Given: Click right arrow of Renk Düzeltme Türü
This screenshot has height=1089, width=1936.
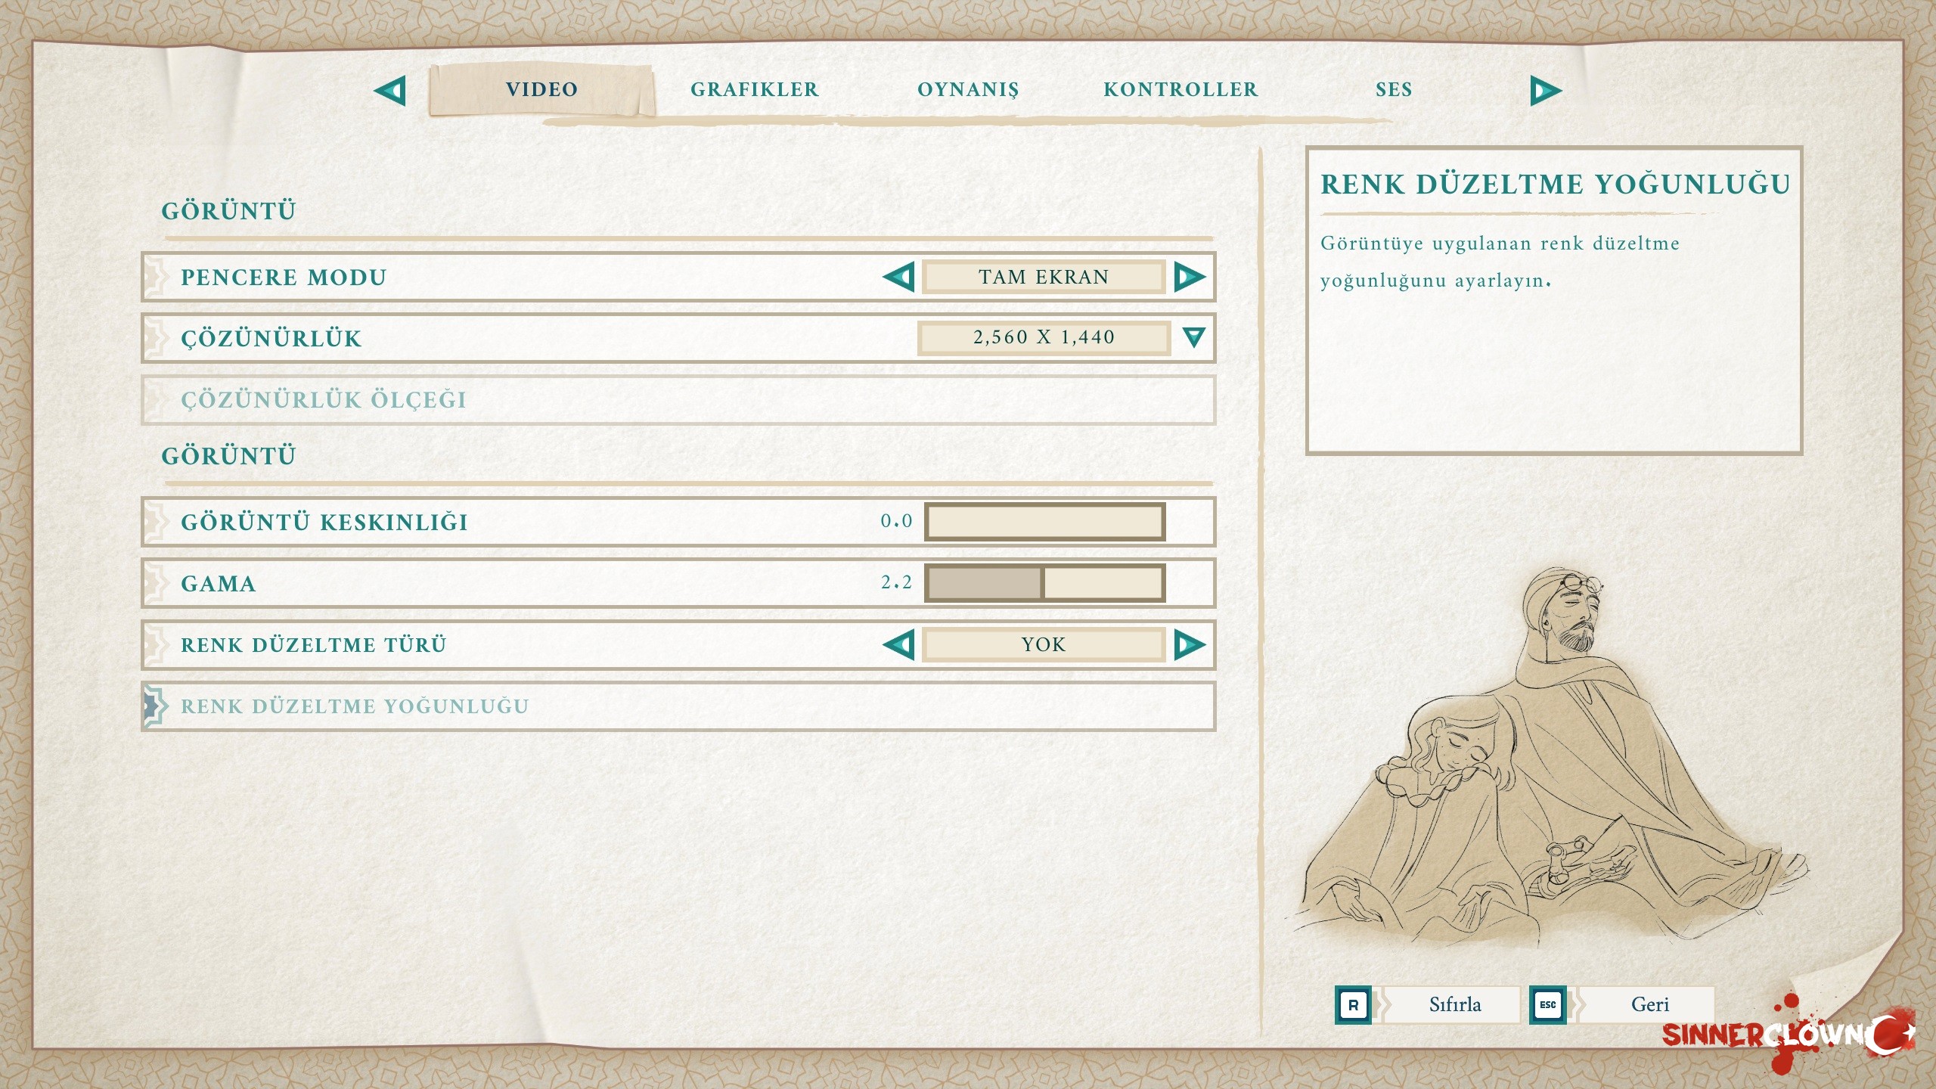Looking at the screenshot, I should click(1190, 645).
